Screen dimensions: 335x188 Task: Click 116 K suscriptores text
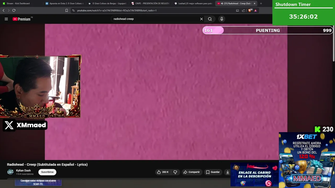(x=25, y=174)
